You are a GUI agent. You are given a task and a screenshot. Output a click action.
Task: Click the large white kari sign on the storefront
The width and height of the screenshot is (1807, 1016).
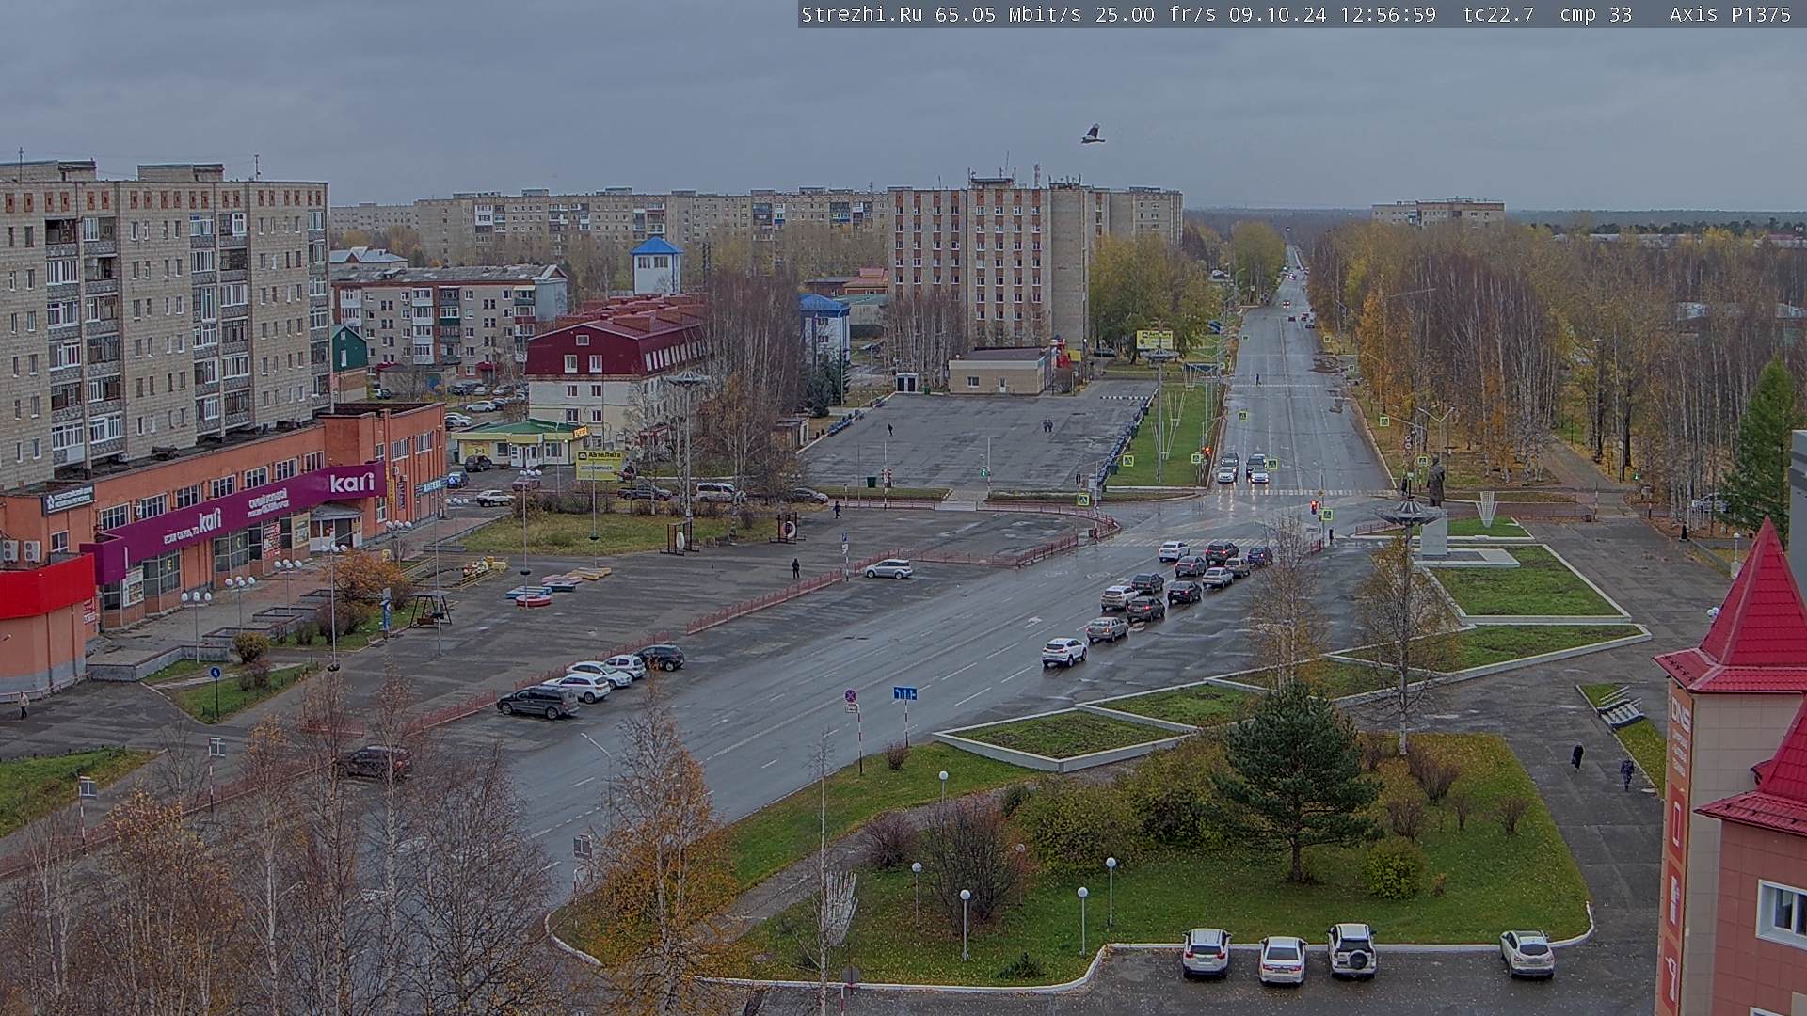click(x=352, y=483)
